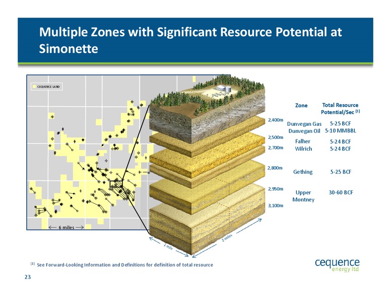Select the '2,950m' depth label
This screenshot has height=302, width=391.
[x=276, y=189]
